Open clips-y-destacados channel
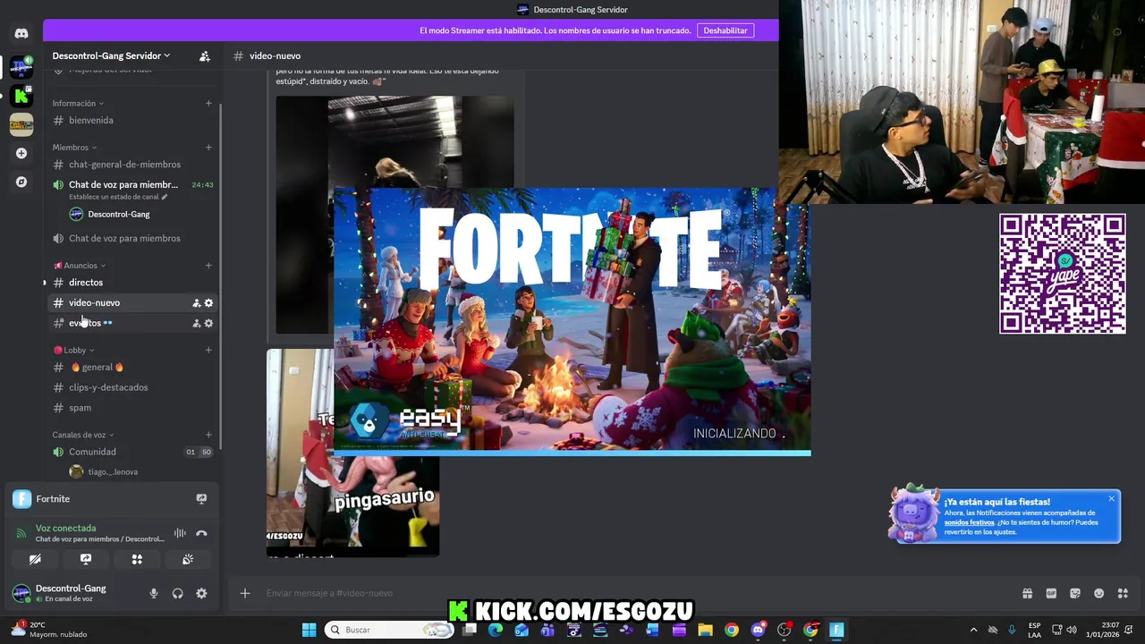The image size is (1145, 644). pos(131,387)
